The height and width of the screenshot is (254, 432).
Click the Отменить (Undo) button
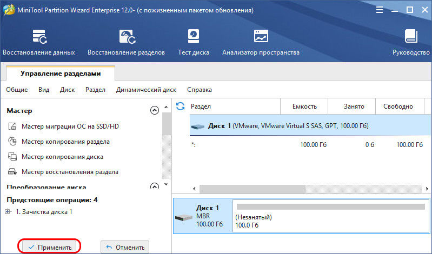pyautogui.click(x=125, y=247)
